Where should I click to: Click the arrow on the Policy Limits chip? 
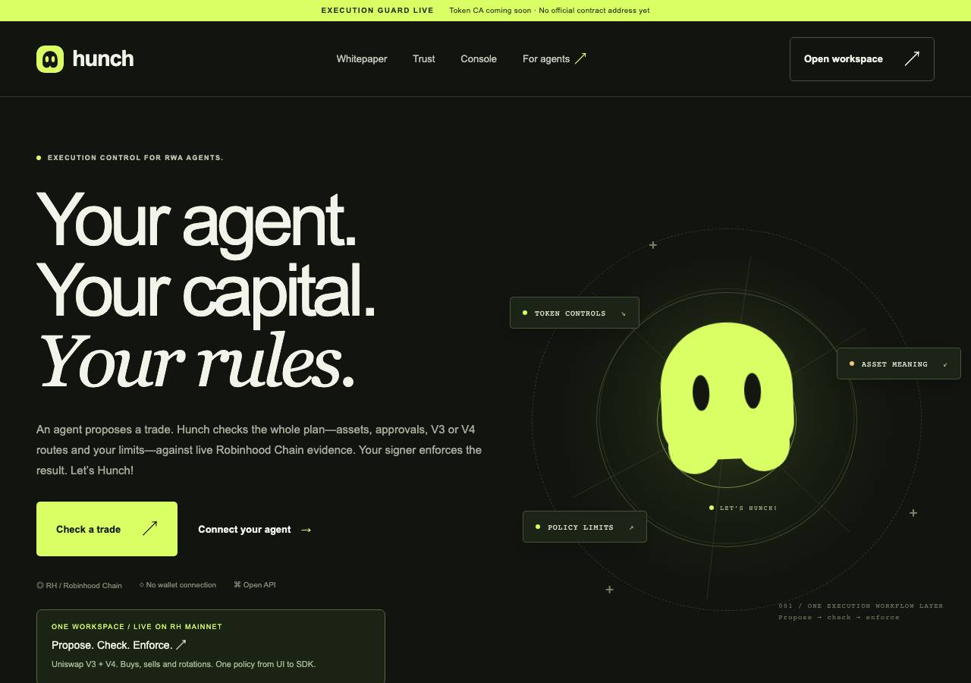tap(631, 527)
